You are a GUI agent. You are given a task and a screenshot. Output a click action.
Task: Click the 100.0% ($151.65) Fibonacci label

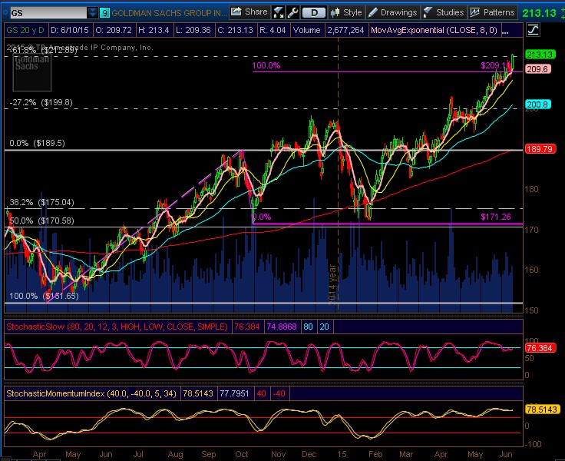tap(44, 296)
